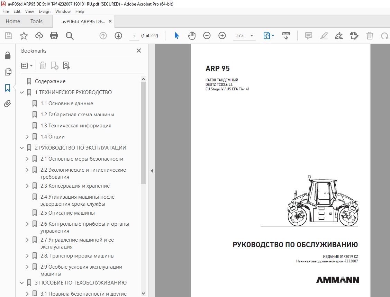
Task: Go to next page arrow
Action: [118, 36]
